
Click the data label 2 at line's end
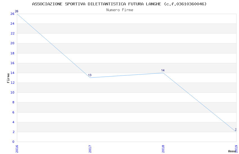[x=236, y=129]
